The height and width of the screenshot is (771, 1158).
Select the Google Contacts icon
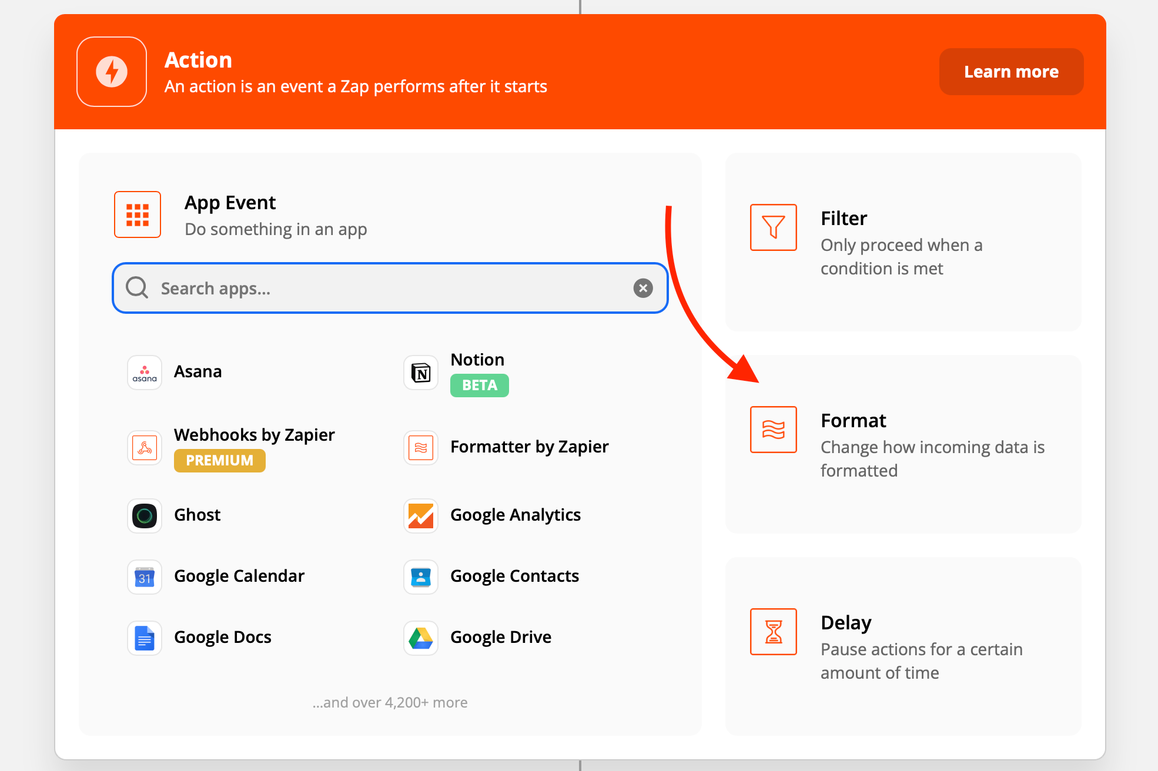[x=421, y=577]
